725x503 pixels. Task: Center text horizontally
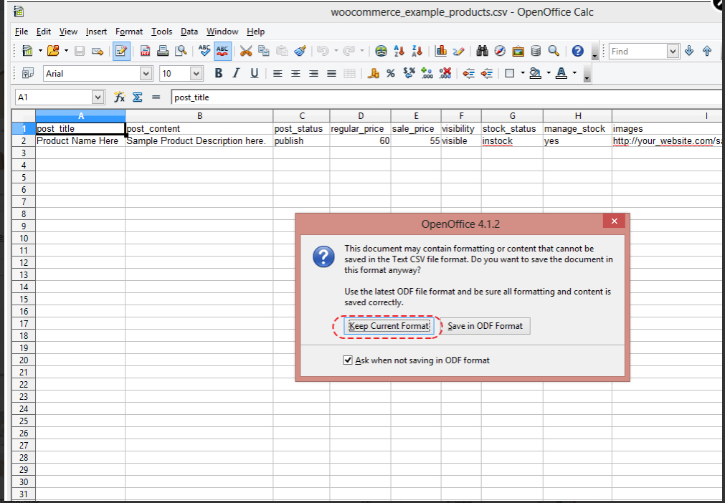click(x=295, y=73)
